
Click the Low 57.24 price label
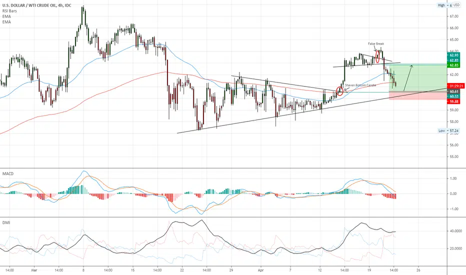pos(449,131)
